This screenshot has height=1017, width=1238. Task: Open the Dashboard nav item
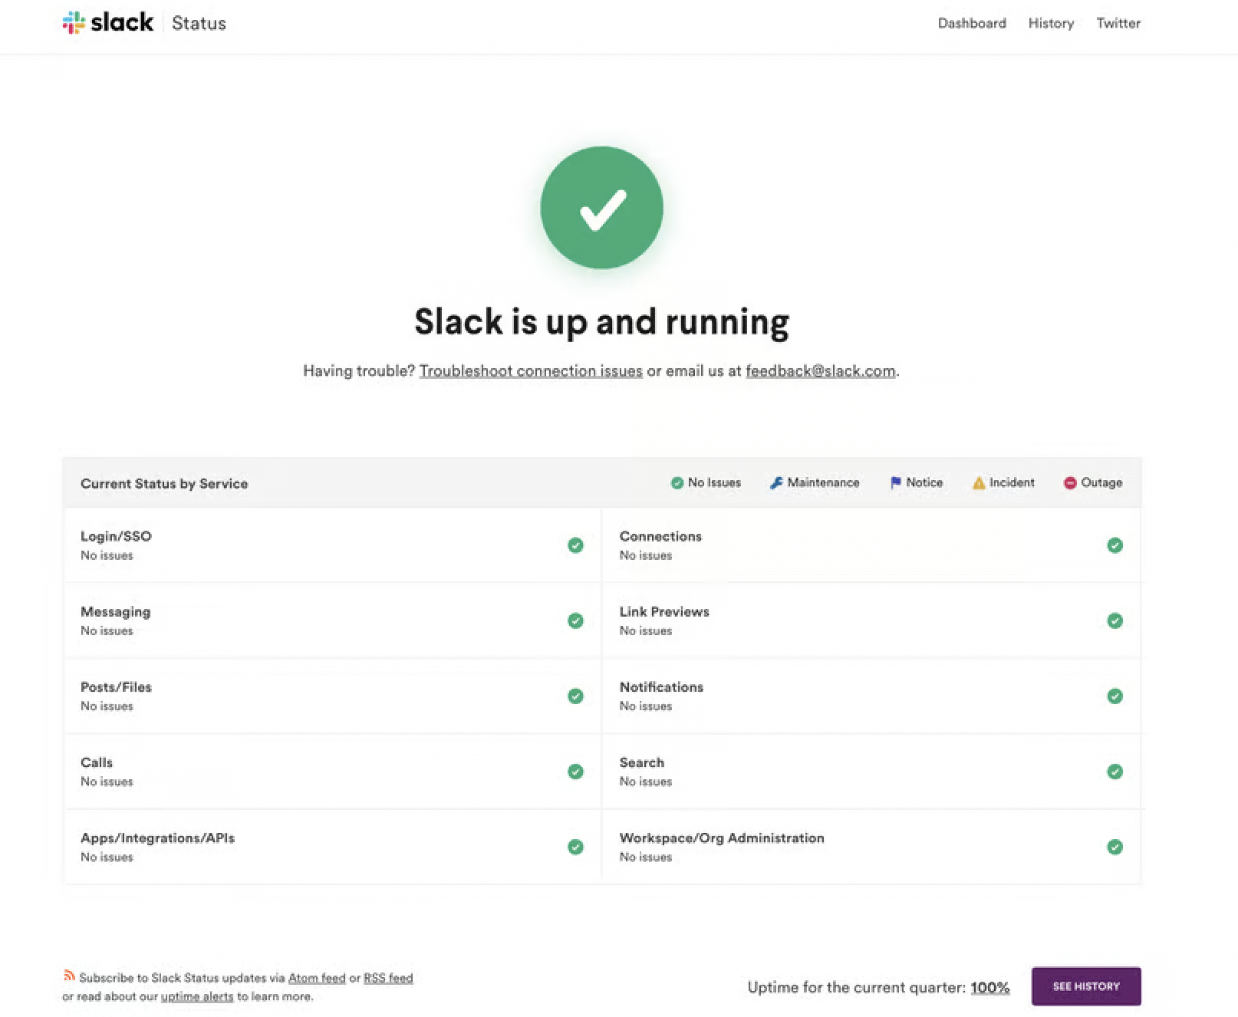[972, 23]
